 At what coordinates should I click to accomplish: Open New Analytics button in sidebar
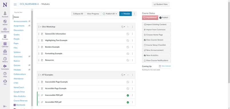pos(156,55)
